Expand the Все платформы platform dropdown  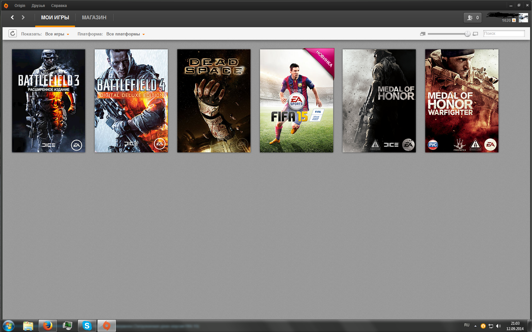[125, 34]
